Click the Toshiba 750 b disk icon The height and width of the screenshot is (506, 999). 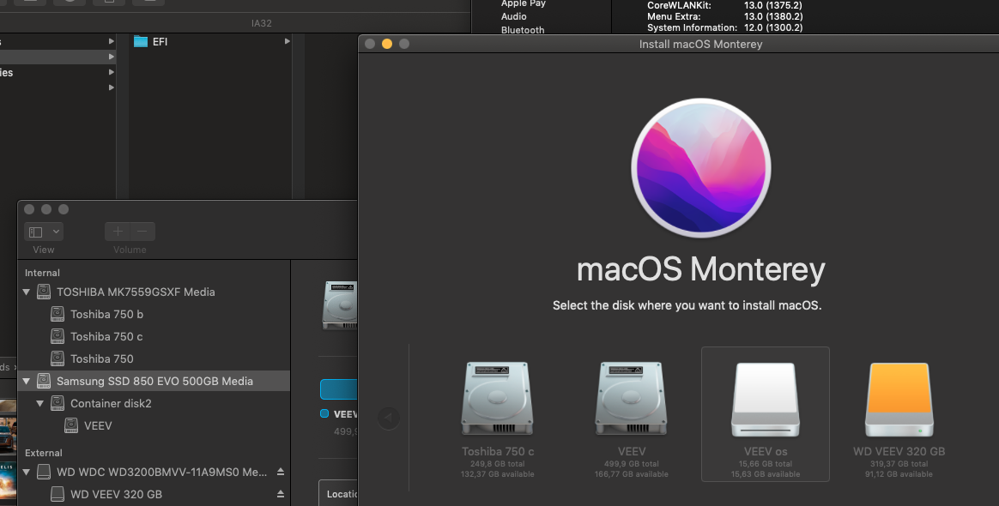pyautogui.click(x=58, y=314)
